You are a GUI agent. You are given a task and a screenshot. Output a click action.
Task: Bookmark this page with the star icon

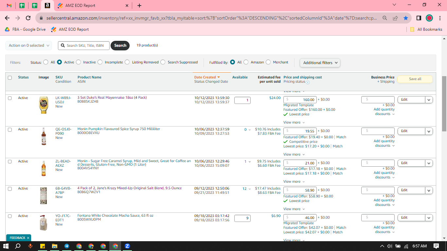tap(406, 18)
